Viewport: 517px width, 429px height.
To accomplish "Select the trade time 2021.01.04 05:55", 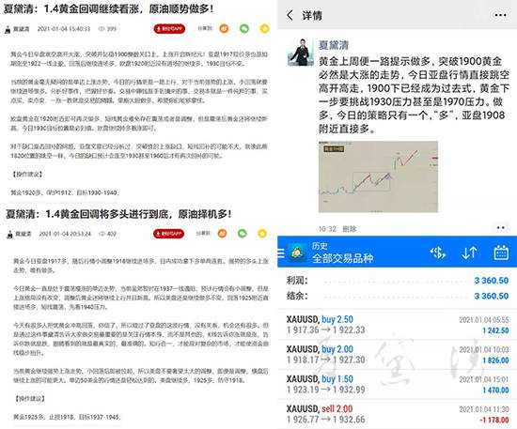I will pyautogui.click(x=484, y=320).
